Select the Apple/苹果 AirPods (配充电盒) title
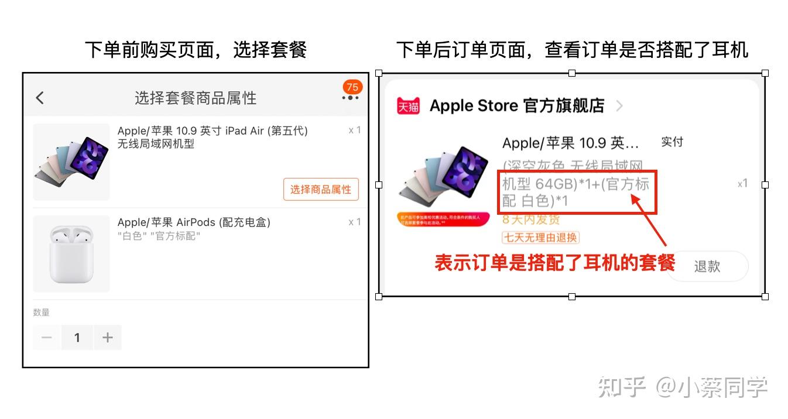 [x=194, y=222]
